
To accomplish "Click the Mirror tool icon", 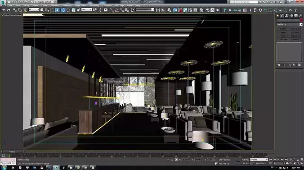I will [158, 10].
